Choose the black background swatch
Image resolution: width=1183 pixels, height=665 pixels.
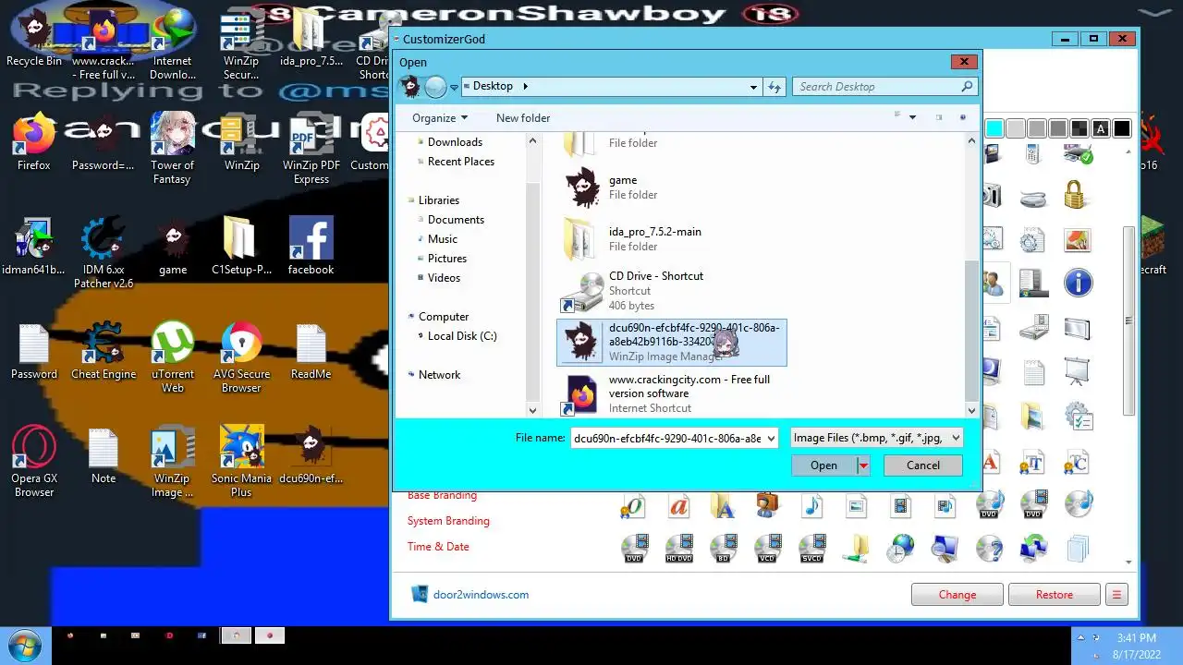point(1122,129)
